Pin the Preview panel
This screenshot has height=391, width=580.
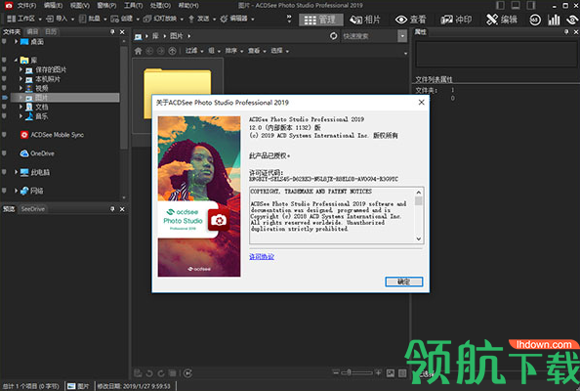112,209
